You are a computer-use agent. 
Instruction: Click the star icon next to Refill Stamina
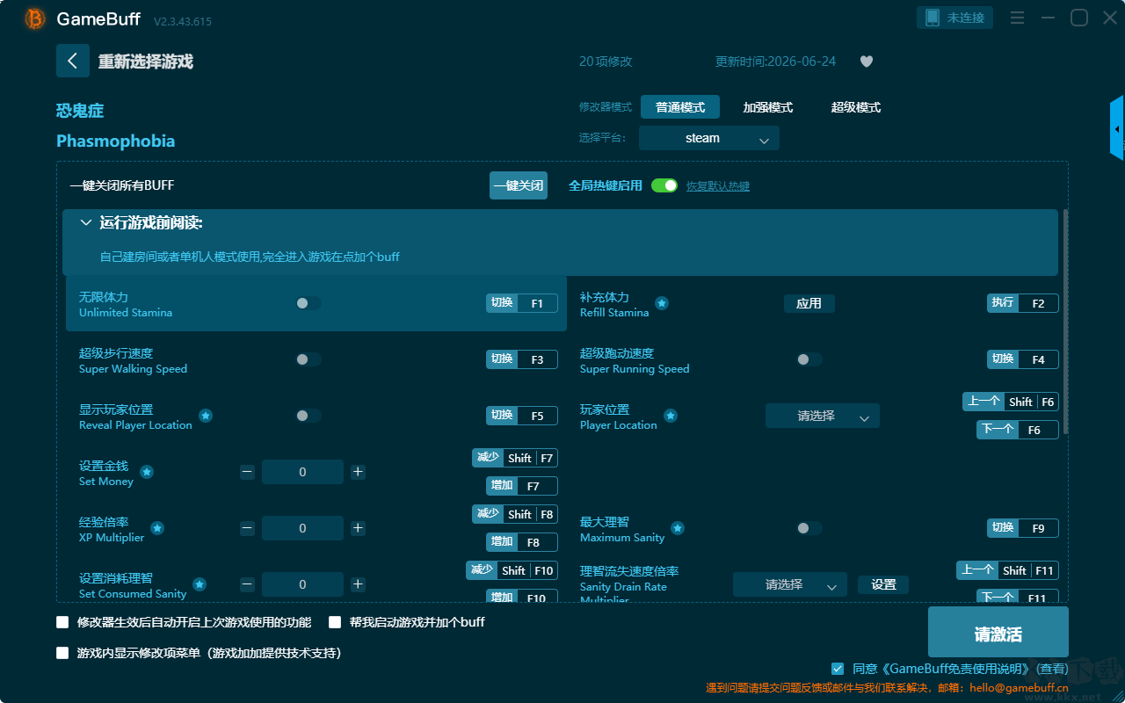click(x=662, y=303)
